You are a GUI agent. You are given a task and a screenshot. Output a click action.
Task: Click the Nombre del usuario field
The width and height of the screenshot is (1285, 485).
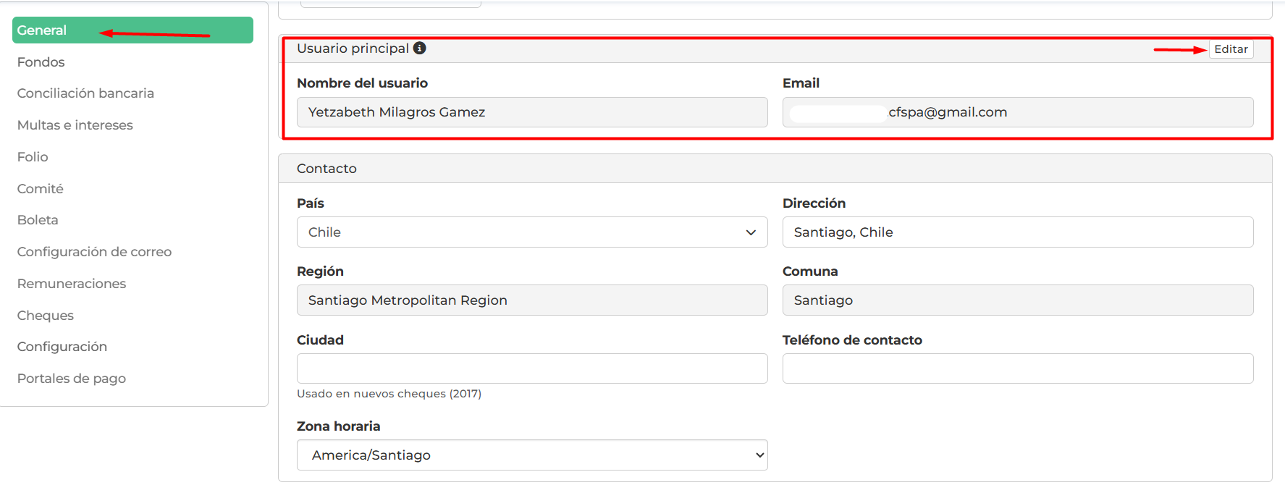[x=531, y=112]
